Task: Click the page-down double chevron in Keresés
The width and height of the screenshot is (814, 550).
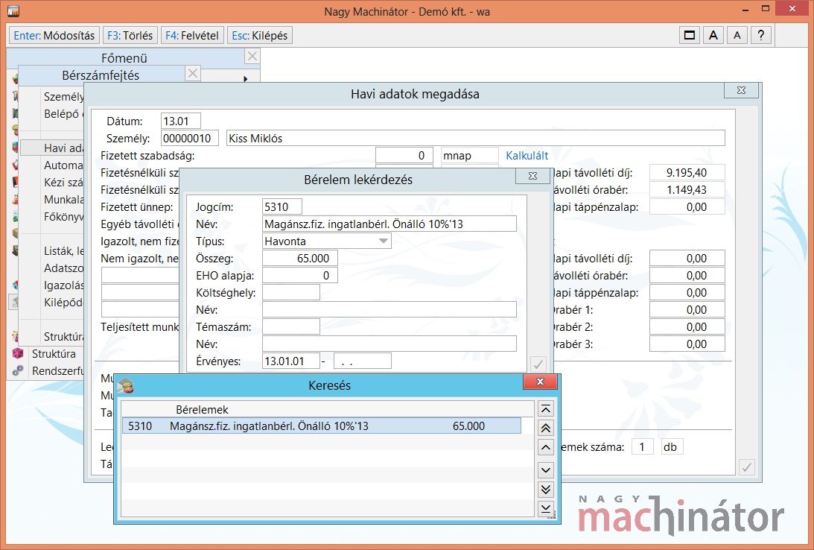Action: [x=546, y=489]
